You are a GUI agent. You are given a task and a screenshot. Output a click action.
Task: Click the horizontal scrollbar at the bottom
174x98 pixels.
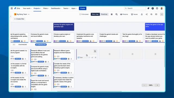(89, 91)
